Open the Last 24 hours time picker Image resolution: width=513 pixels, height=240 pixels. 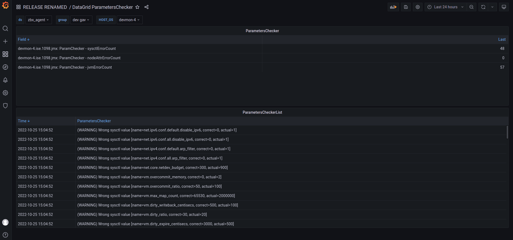click(x=446, y=7)
